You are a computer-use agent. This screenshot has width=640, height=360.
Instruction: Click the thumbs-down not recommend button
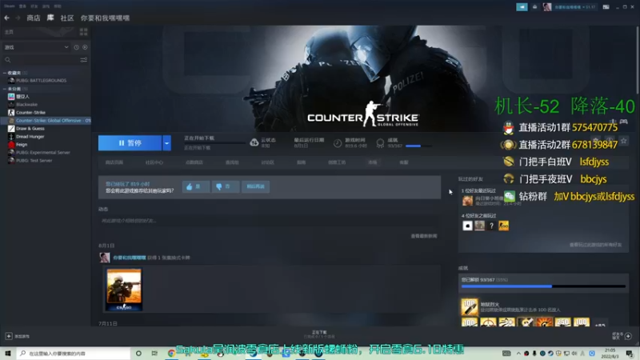[x=226, y=186]
